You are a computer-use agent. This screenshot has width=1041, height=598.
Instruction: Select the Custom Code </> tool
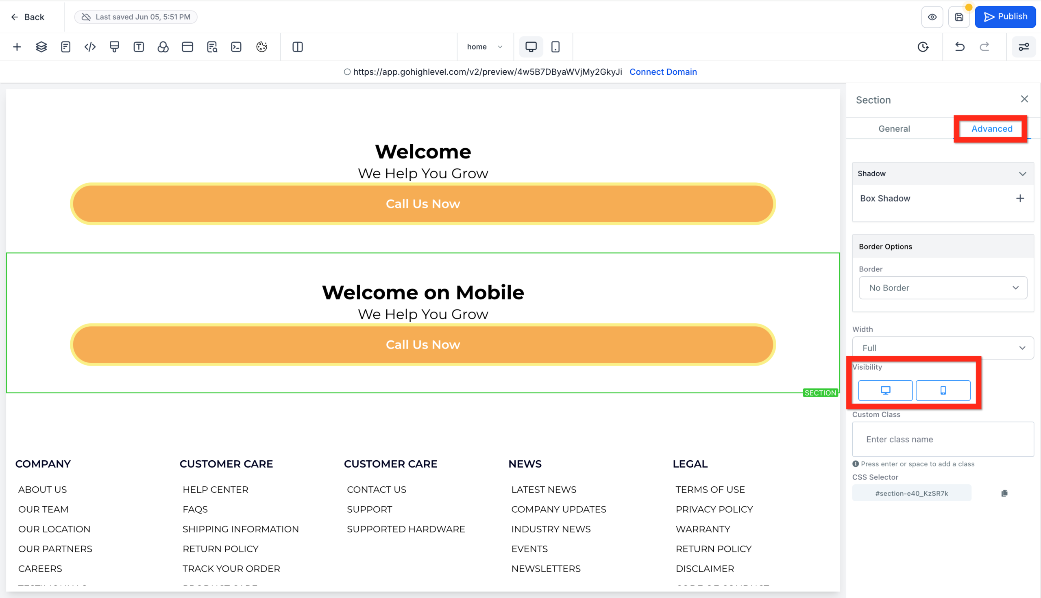(89, 46)
